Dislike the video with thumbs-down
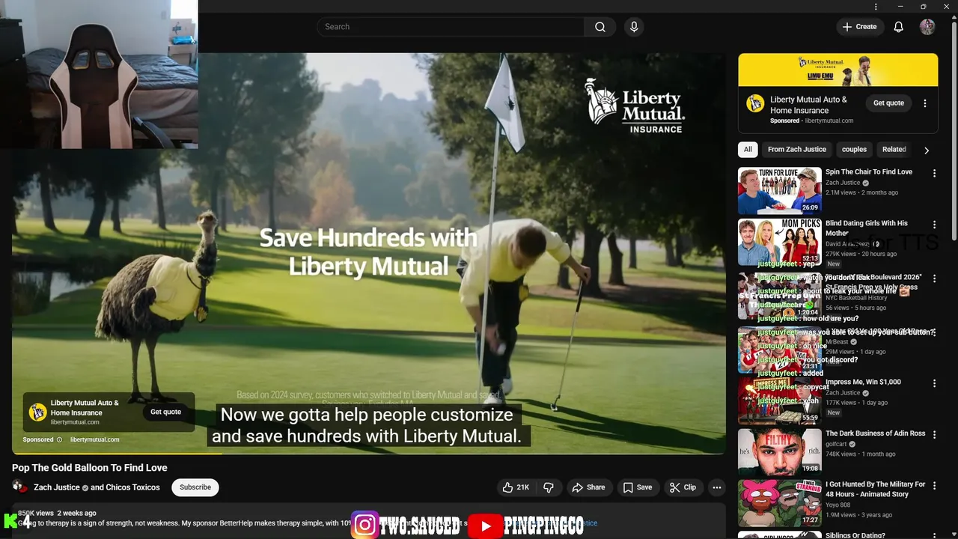Screen dimensions: 958x539 [549, 487]
